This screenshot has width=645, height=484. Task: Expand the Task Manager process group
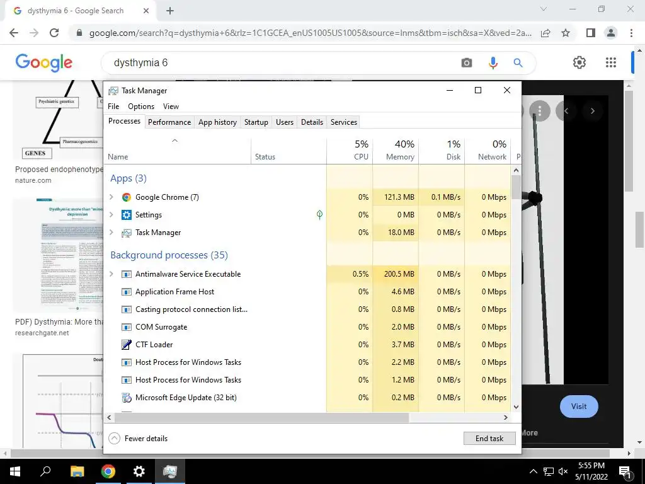(111, 232)
